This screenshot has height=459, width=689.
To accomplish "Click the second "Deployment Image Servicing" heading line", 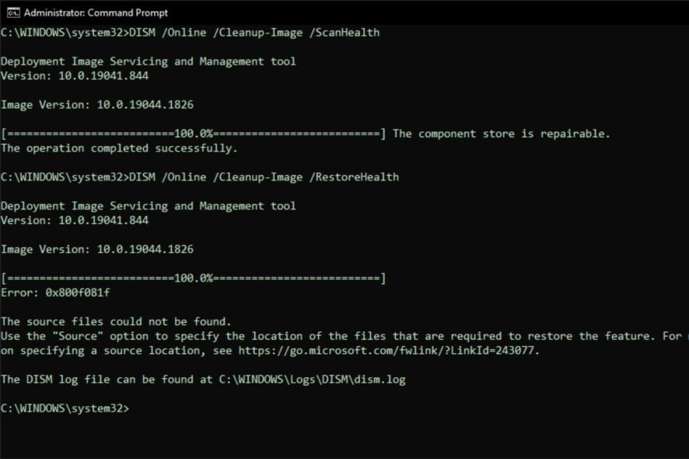I will (148, 205).
